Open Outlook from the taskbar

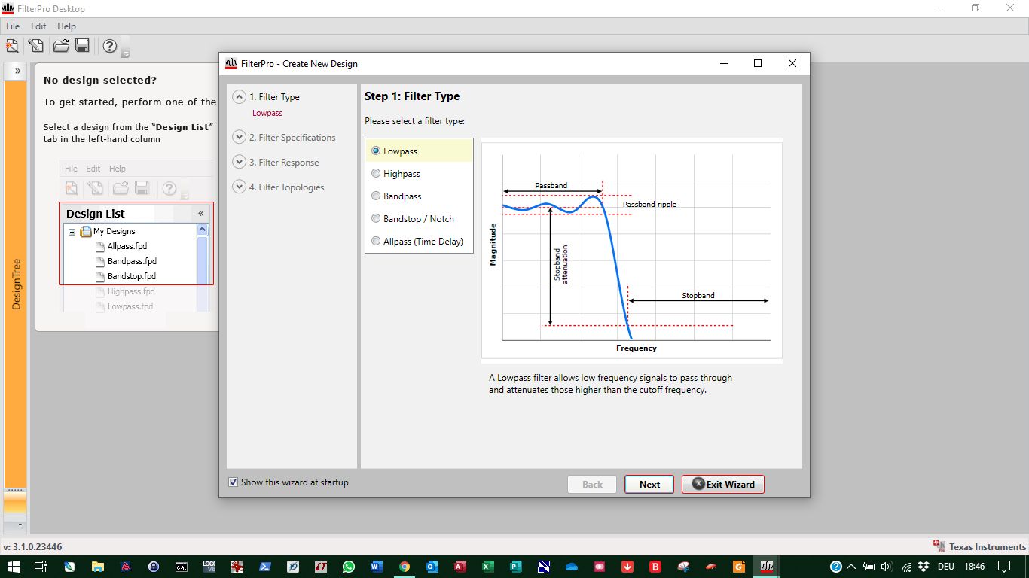pos(432,567)
